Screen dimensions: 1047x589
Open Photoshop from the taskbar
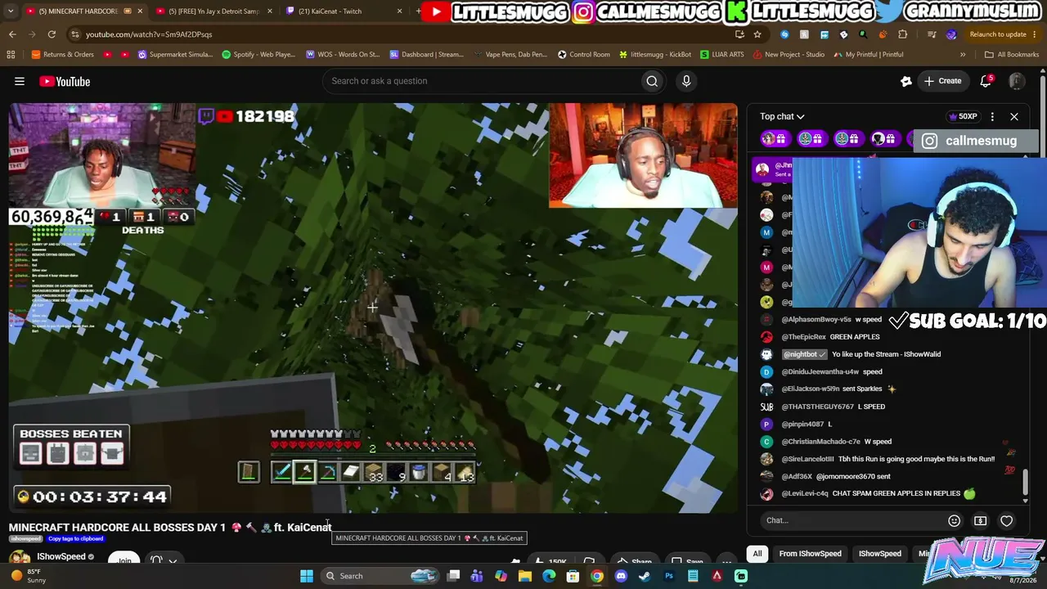pyautogui.click(x=669, y=576)
